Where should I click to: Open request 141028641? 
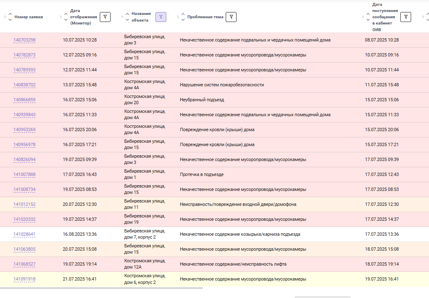tap(25, 234)
